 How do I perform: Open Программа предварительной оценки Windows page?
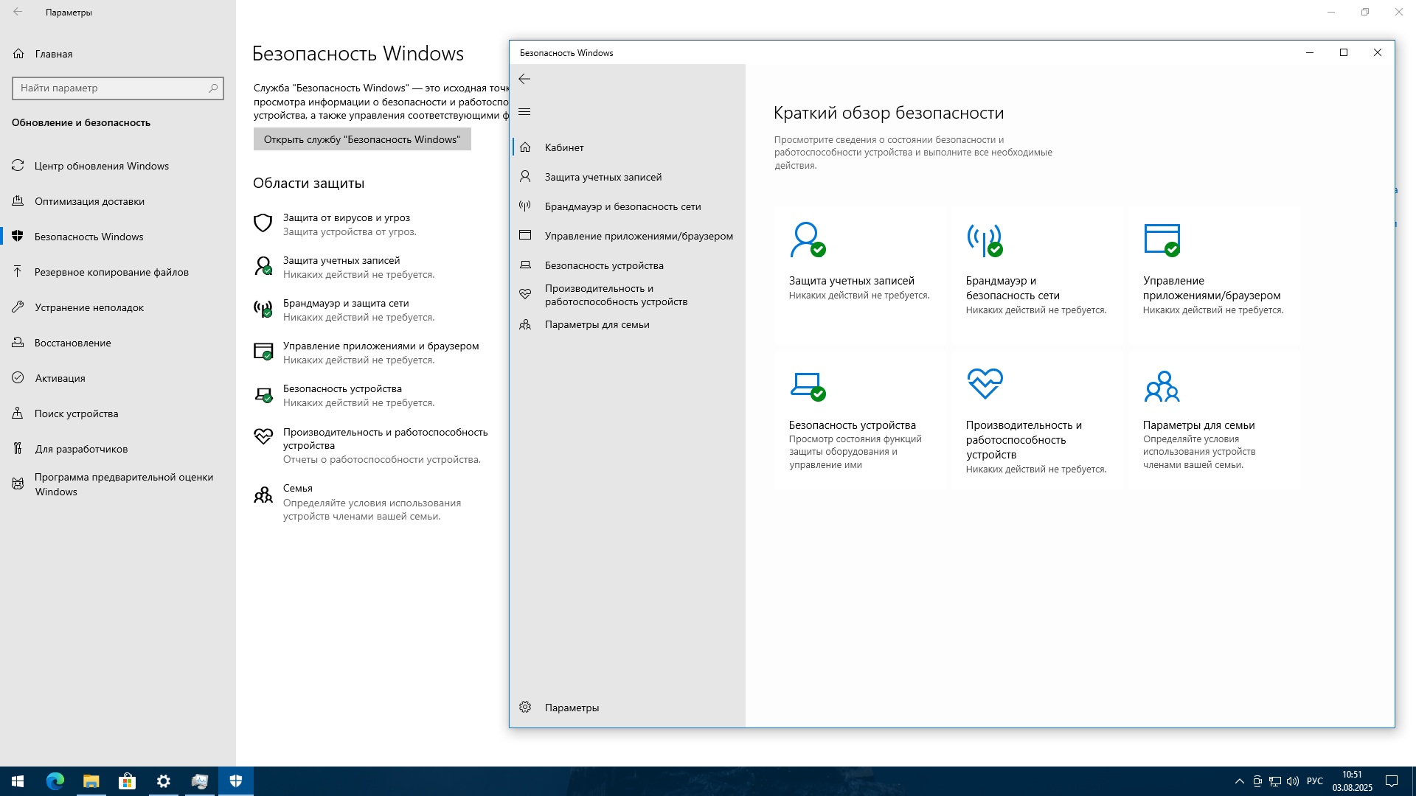[118, 484]
